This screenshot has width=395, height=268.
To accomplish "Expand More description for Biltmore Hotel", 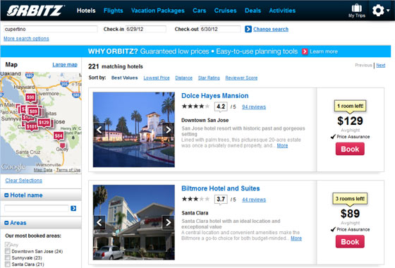I will [x=296, y=238].
